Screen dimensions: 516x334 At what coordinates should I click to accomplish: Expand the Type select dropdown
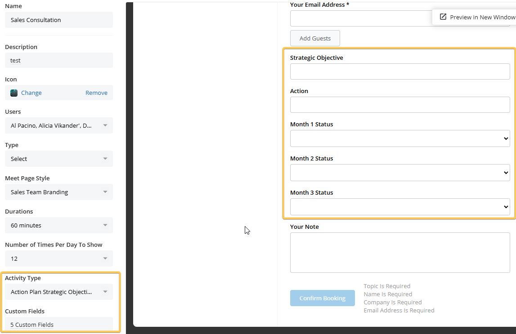tap(59, 159)
